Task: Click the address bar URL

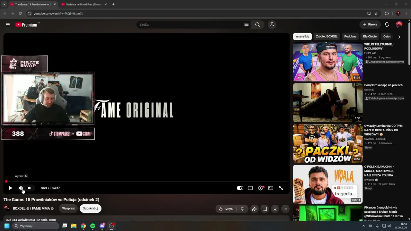Action: pos(58,13)
